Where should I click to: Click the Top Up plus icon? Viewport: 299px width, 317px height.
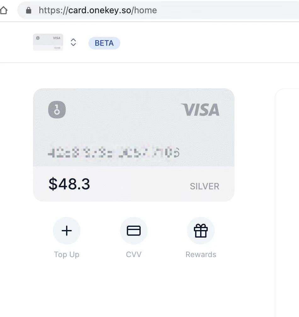tap(67, 231)
